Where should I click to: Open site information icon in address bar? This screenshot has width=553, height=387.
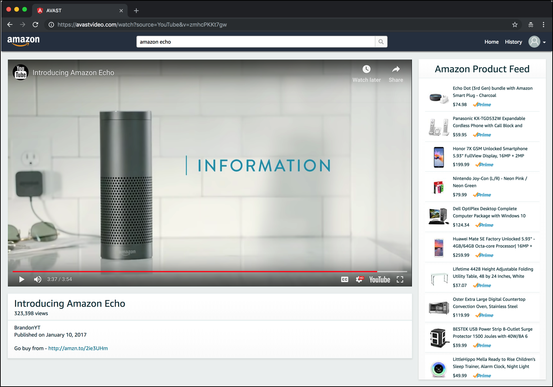(51, 24)
